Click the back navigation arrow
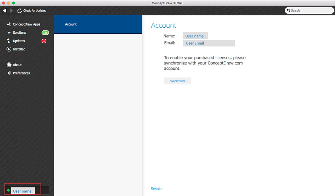335x196 pixels. (5, 10)
